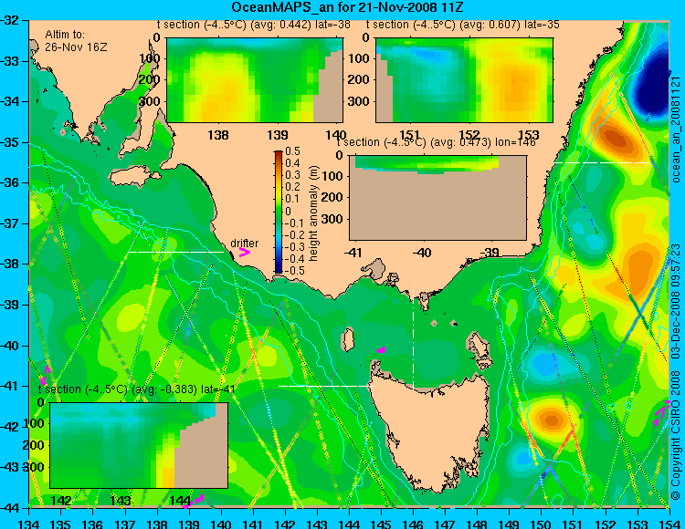Open the lat=-38 temperature section inset

click(x=255, y=80)
